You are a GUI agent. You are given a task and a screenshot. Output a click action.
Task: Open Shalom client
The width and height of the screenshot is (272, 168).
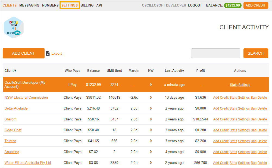[10, 119]
